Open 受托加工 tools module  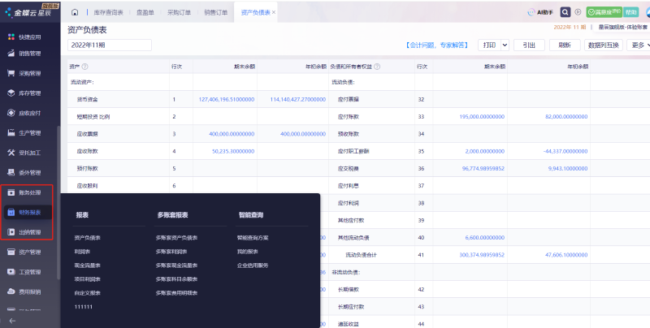tap(25, 153)
